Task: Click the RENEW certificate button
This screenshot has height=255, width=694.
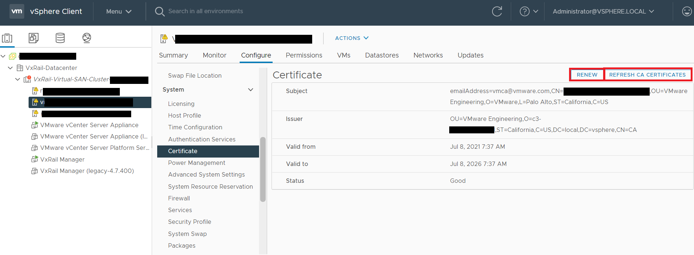Action: pos(587,75)
